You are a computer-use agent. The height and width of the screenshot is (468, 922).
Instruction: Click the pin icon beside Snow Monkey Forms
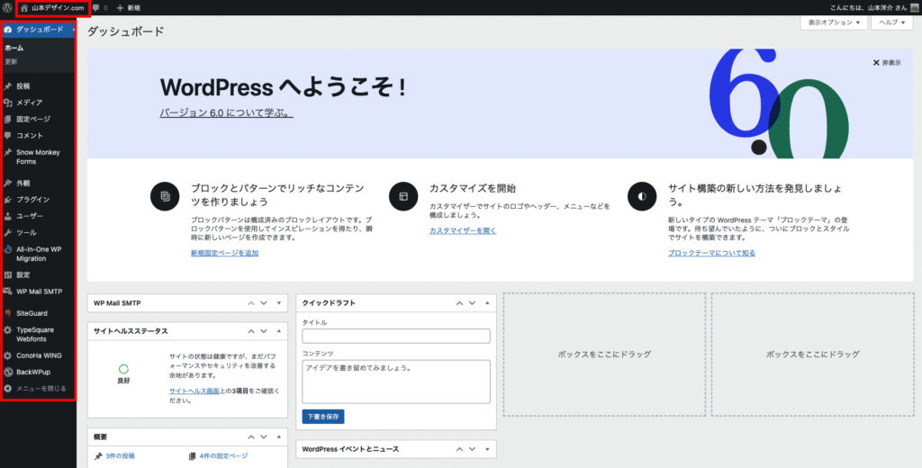pyautogui.click(x=7, y=152)
